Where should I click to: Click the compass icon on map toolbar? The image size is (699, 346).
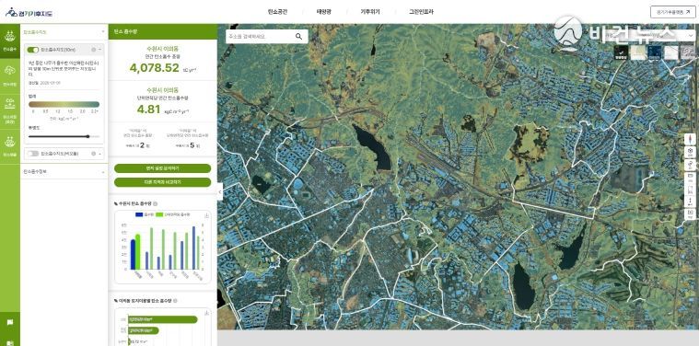[x=690, y=139]
